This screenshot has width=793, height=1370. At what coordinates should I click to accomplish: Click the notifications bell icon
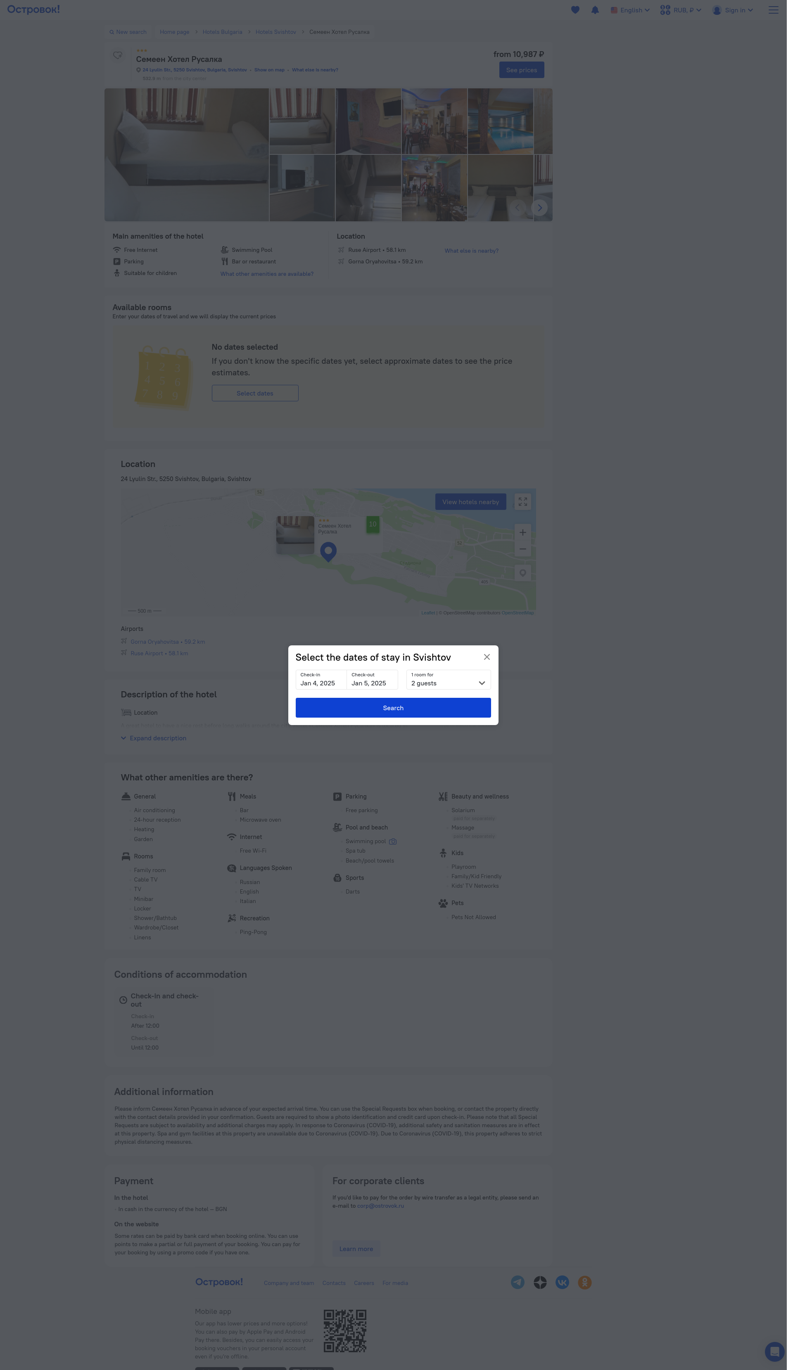coord(594,10)
